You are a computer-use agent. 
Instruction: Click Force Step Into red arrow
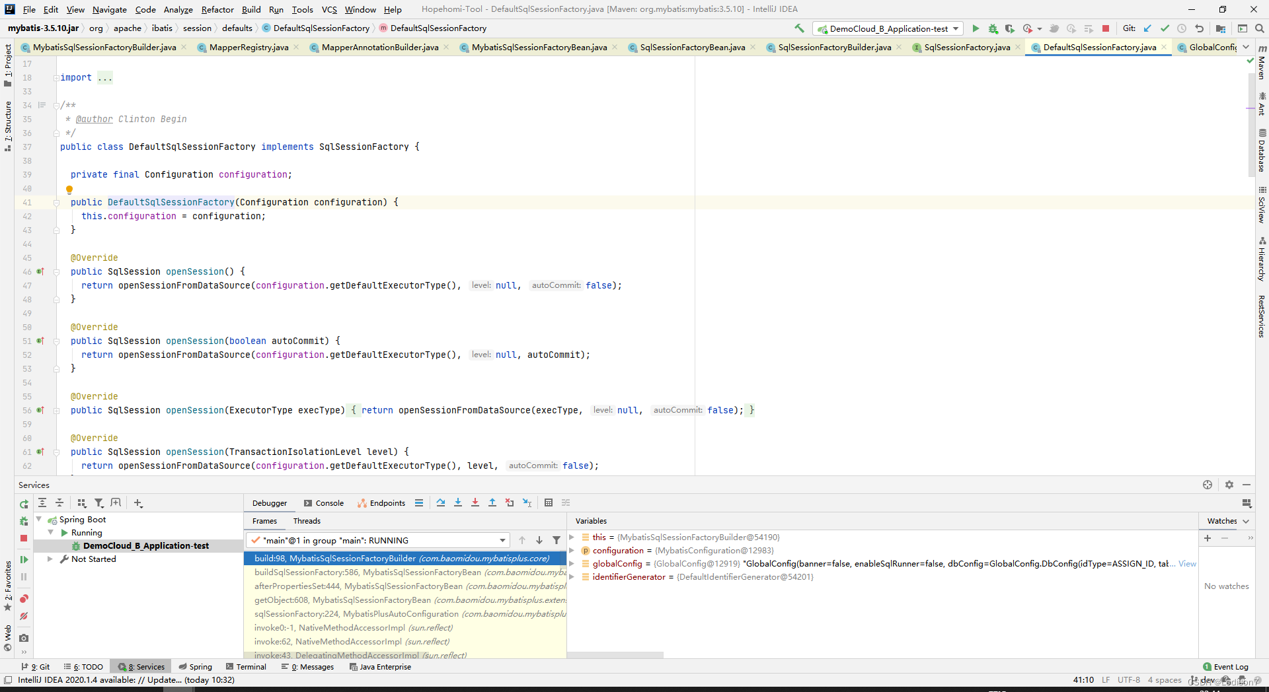click(475, 503)
